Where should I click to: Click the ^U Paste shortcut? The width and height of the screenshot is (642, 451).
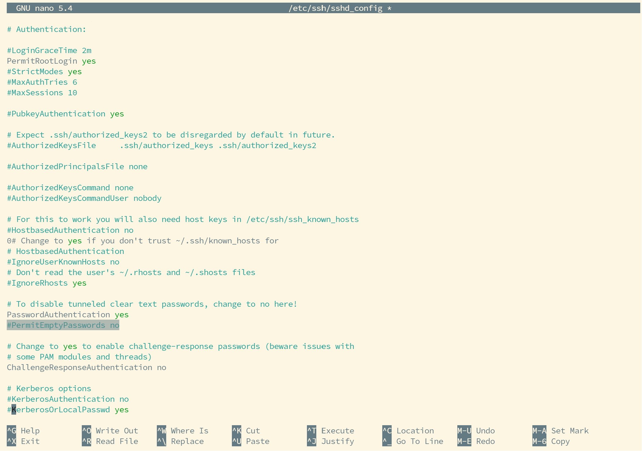pos(251,441)
